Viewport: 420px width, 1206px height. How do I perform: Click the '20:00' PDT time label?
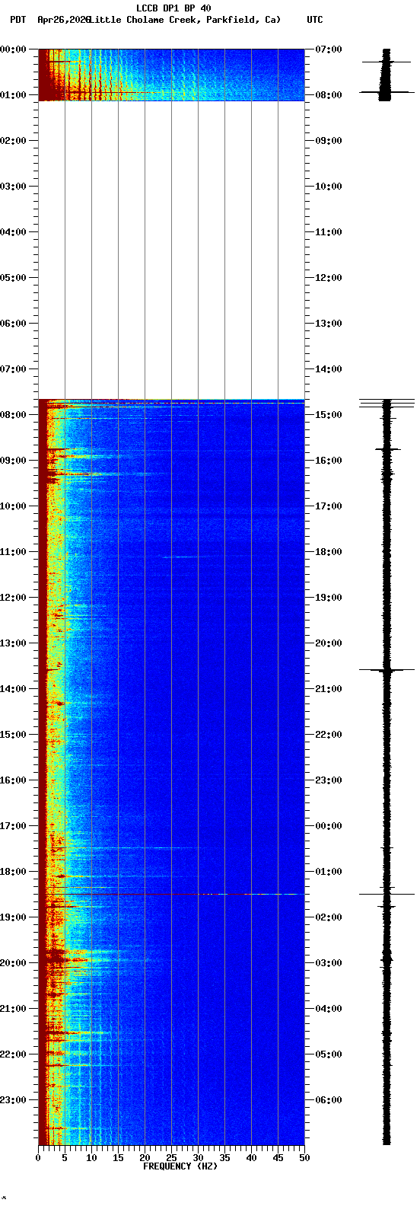[13, 963]
